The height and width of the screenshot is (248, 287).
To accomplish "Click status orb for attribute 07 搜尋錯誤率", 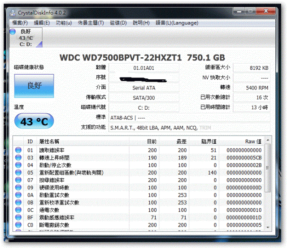I will [18, 180].
